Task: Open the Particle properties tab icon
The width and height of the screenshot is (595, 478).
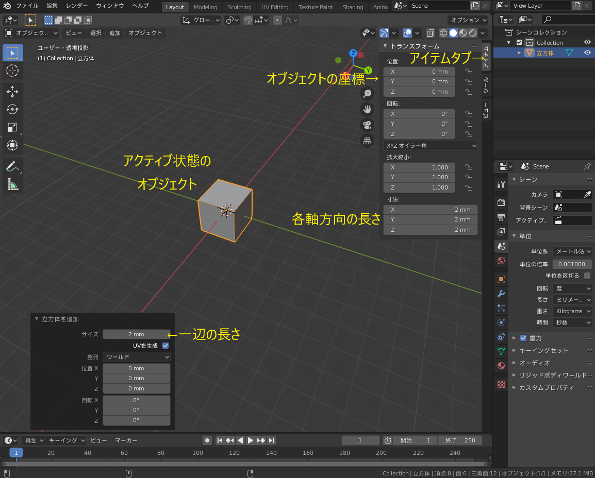Action: point(501,308)
